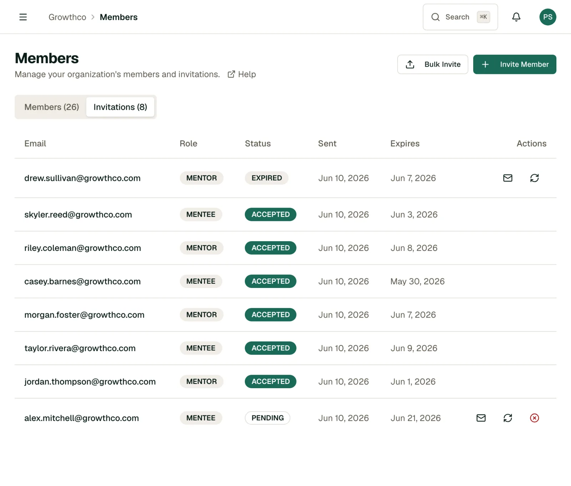Click ACCEPTED badge for riley.coleman
This screenshot has height=486, width=571.
click(x=271, y=248)
